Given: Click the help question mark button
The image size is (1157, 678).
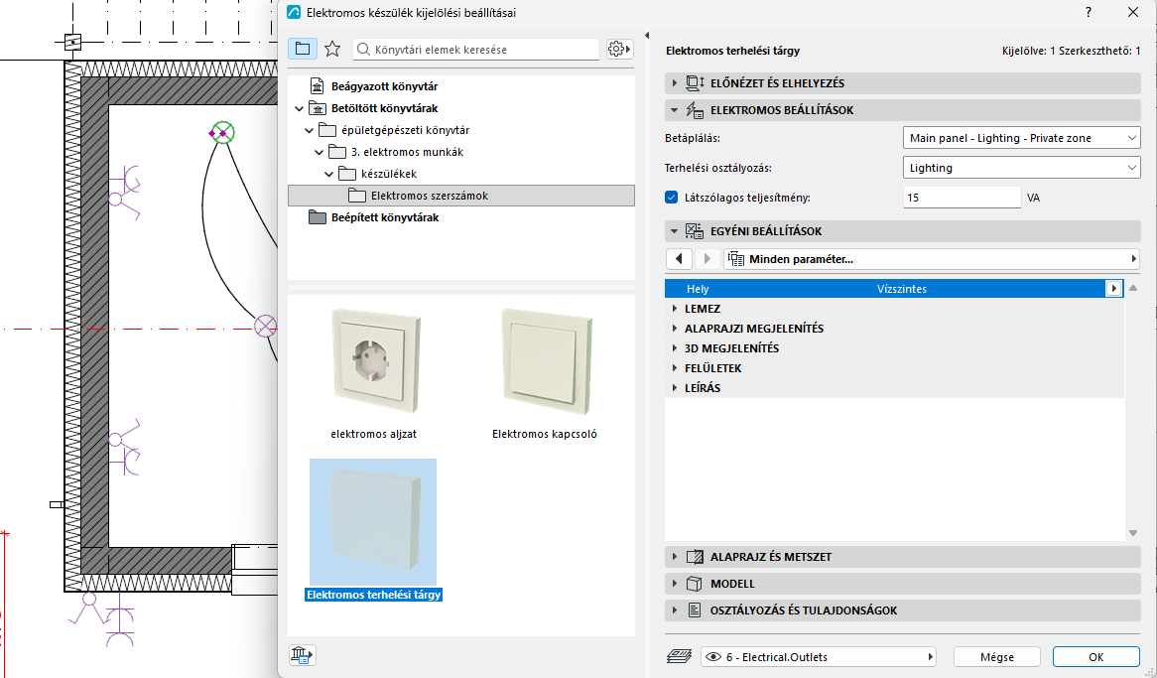Looking at the screenshot, I should (1089, 13).
